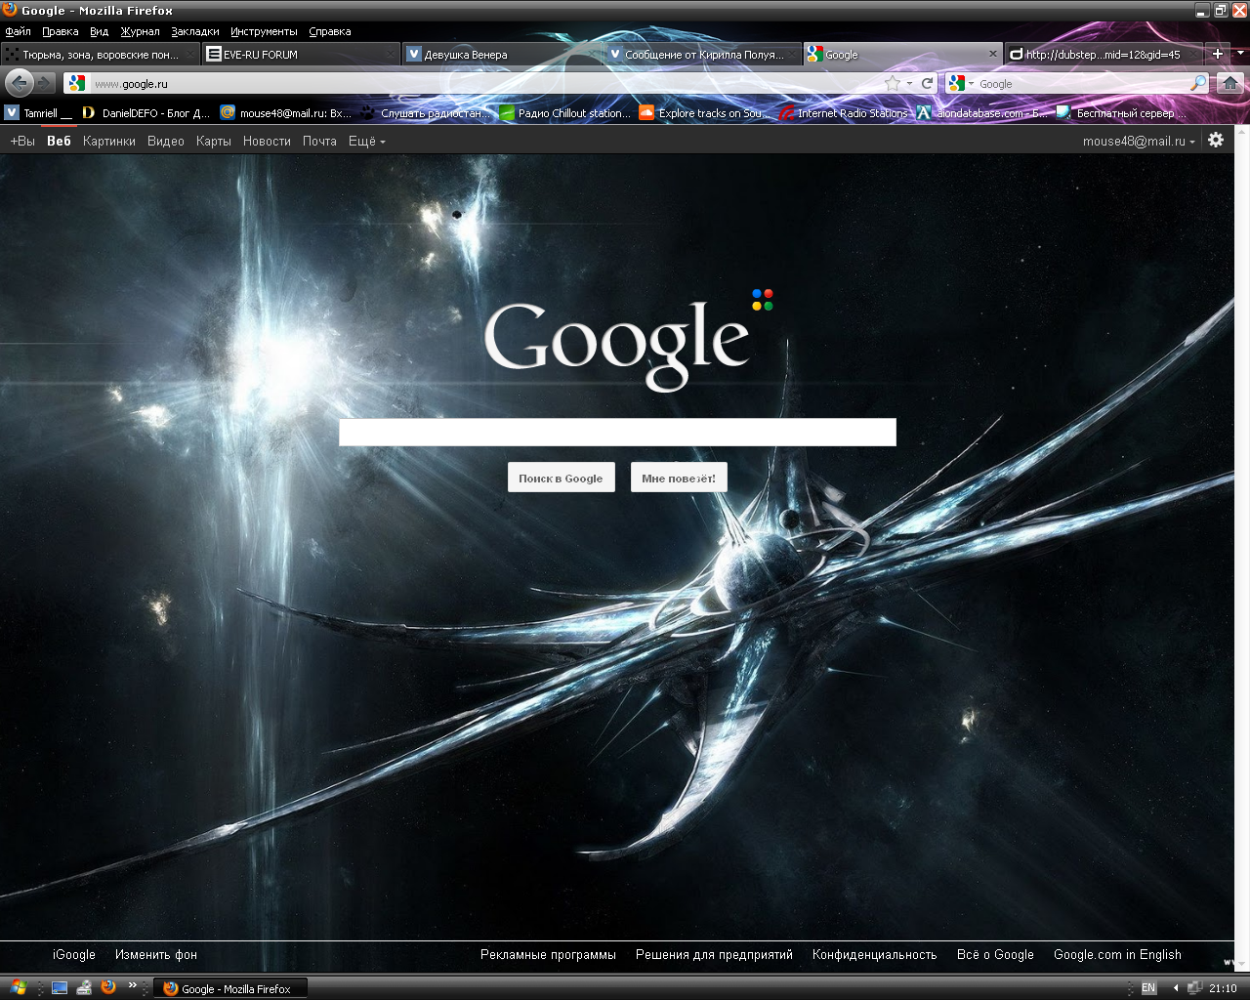The width and height of the screenshot is (1250, 1000).
Task: Switch to the Девушка Венера tab
Action: 502,55
